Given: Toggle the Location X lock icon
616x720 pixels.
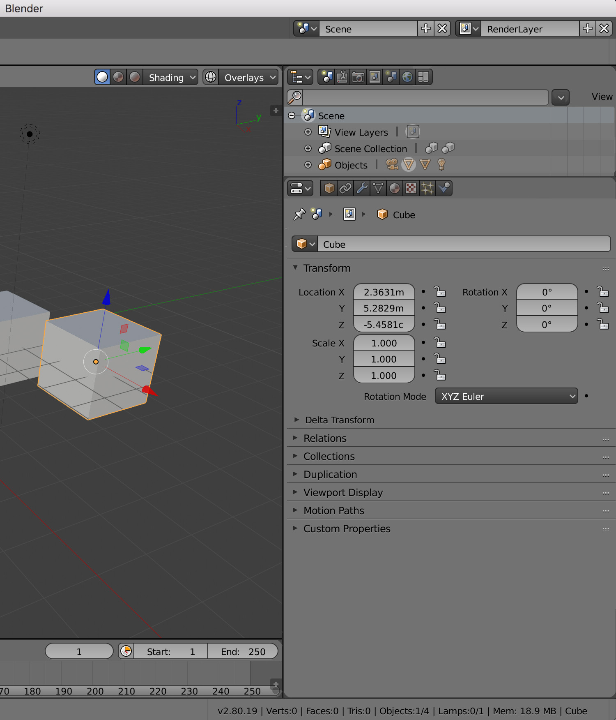Looking at the screenshot, I should tap(440, 292).
